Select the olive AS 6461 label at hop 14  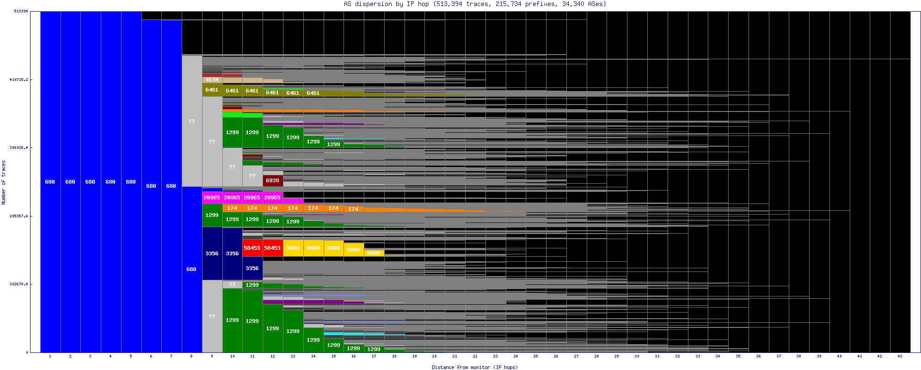[x=313, y=93]
